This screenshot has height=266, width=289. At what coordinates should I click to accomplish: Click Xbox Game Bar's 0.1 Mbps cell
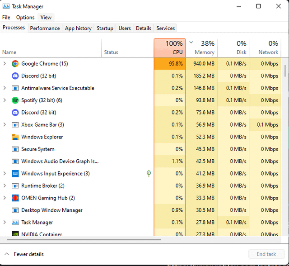click(265, 125)
